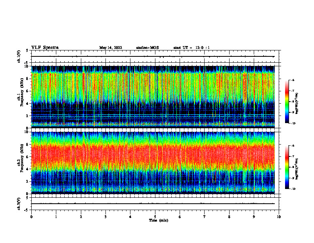The height and width of the screenshot is (243, 314).
Task: Click the time axis tick label "1"
Action: 56,217
